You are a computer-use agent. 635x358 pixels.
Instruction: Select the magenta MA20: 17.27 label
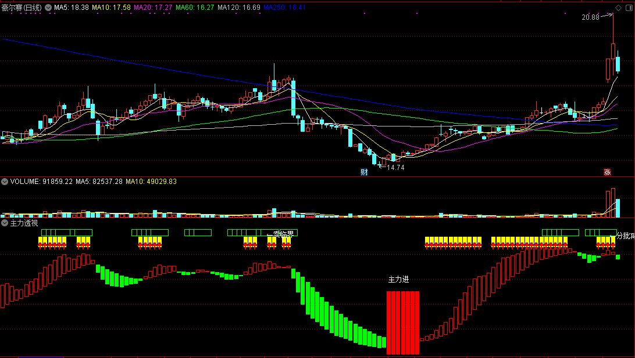[x=153, y=8]
